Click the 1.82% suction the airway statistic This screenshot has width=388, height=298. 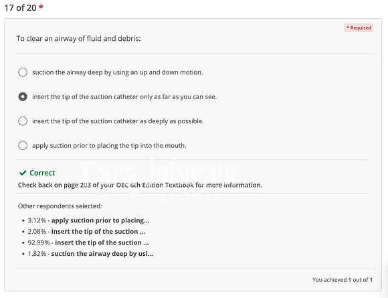point(90,254)
